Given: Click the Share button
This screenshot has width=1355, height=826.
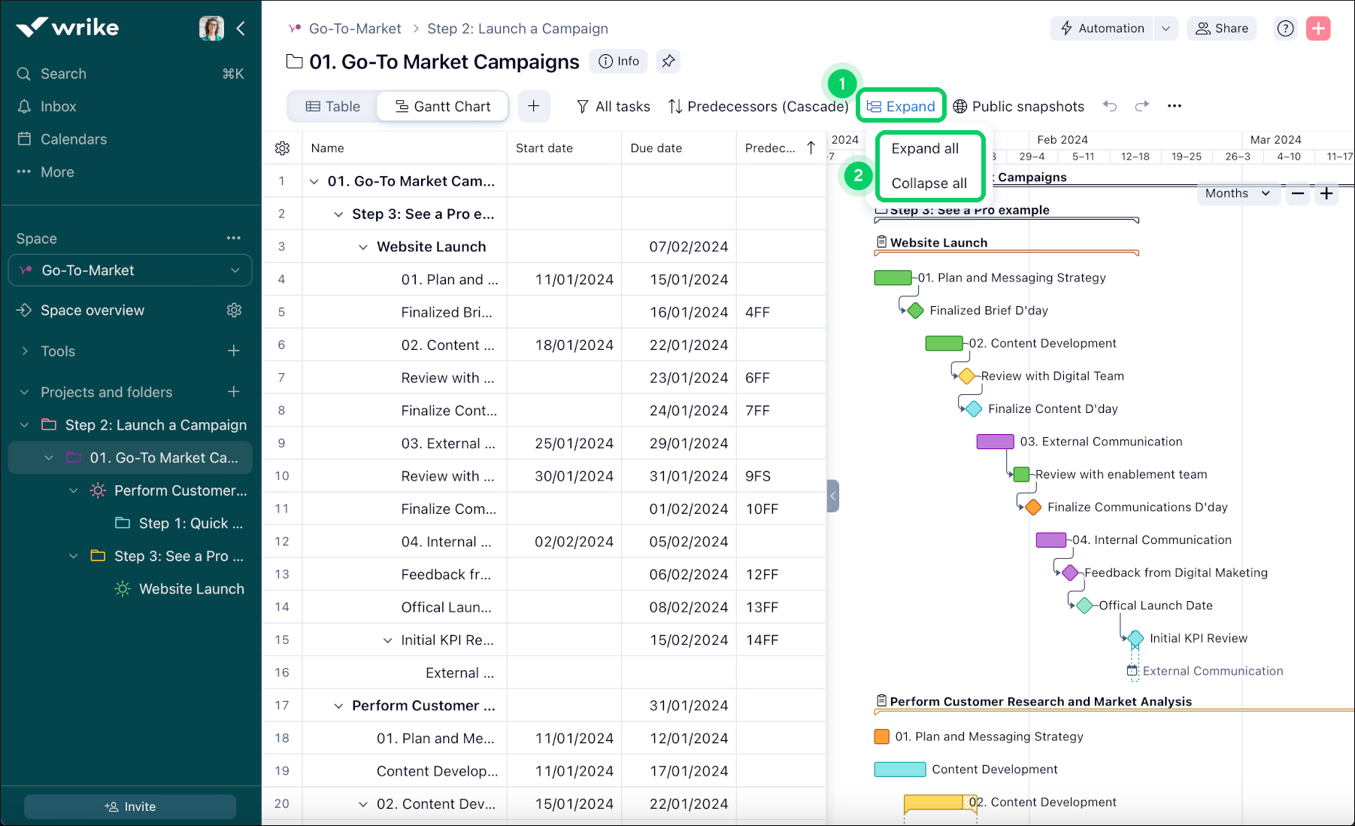Looking at the screenshot, I should (1221, 29).
